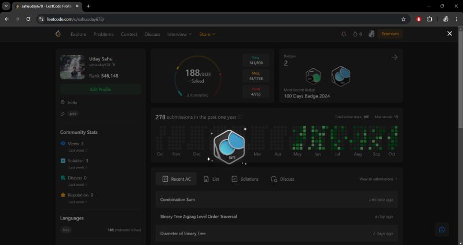The height and width of the screenshot is (245, 463).
Task: Click Uday Sahu profile name
Action: click(x=101, y=59)
